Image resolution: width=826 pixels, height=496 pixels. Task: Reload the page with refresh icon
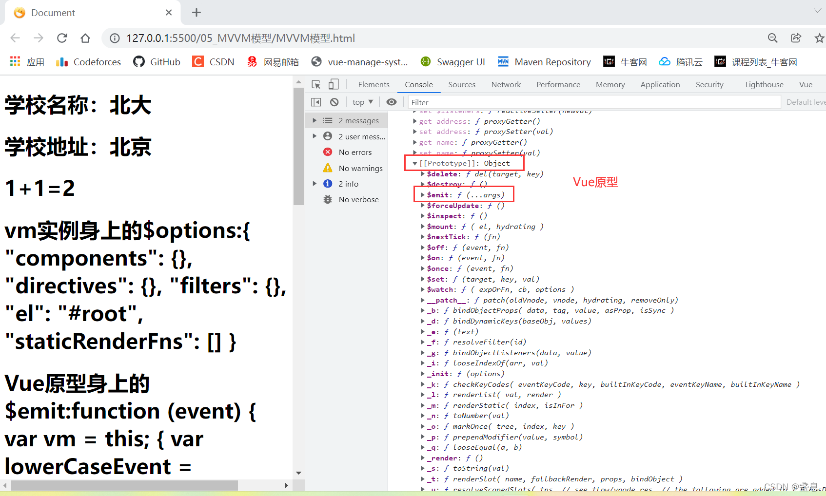tap(62, 38)
